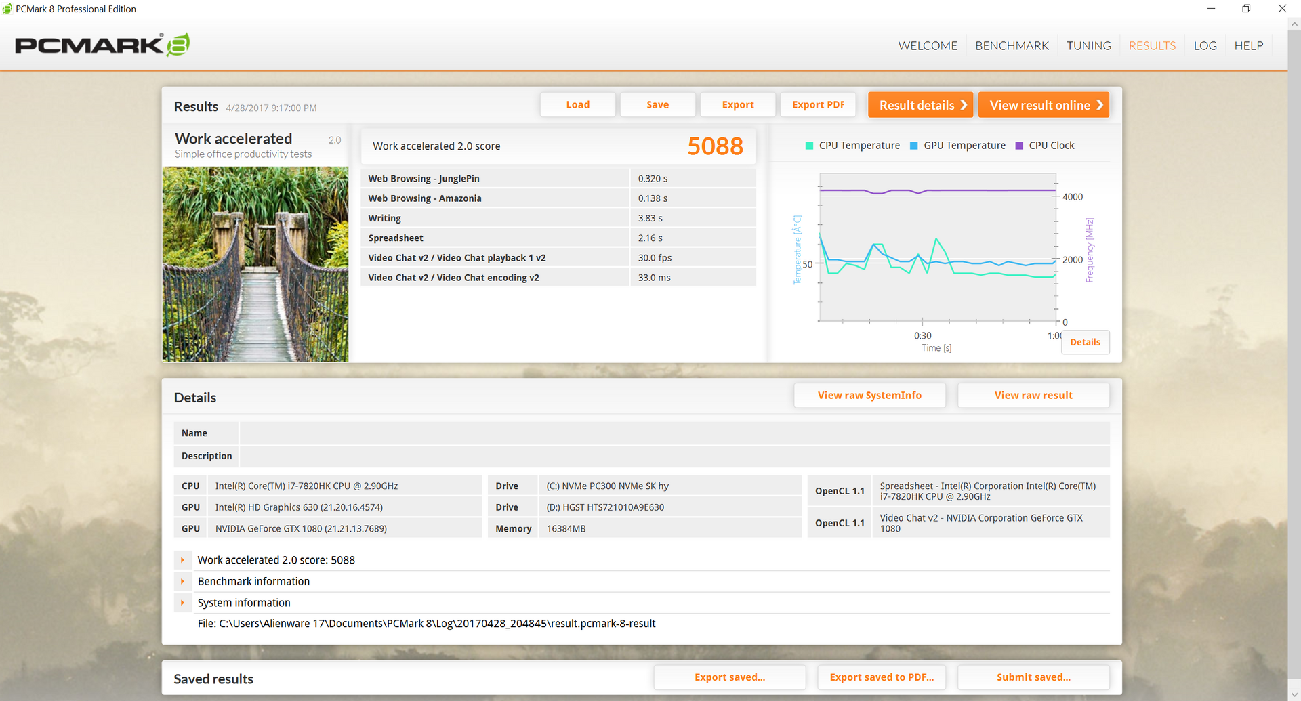Viewport: 1301px width, 701px height.
Task: Open chart Details button
Action: coord(1085,342)
